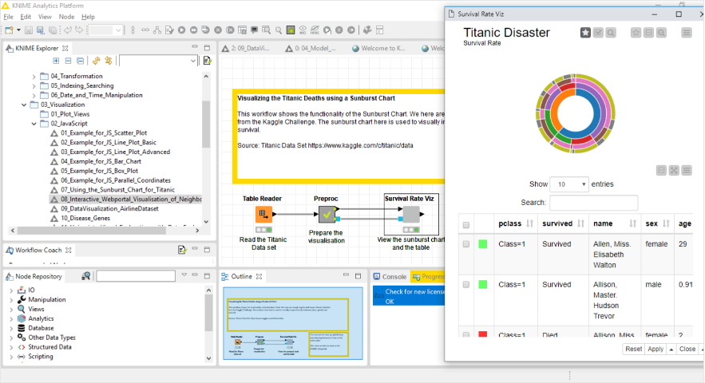Click Expand All plus icon in KNIME Explorer
The height and width of the screenshot is (383, 705).
[x=56, y=61]
